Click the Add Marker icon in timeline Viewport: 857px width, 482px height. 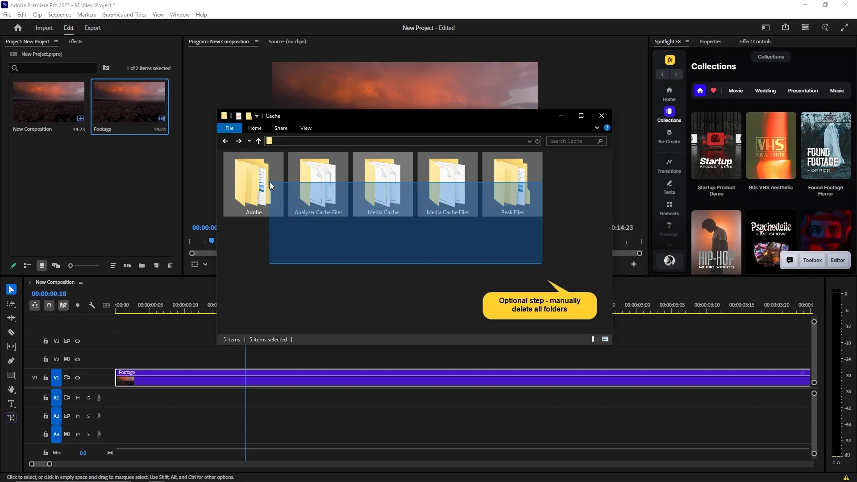78,305
